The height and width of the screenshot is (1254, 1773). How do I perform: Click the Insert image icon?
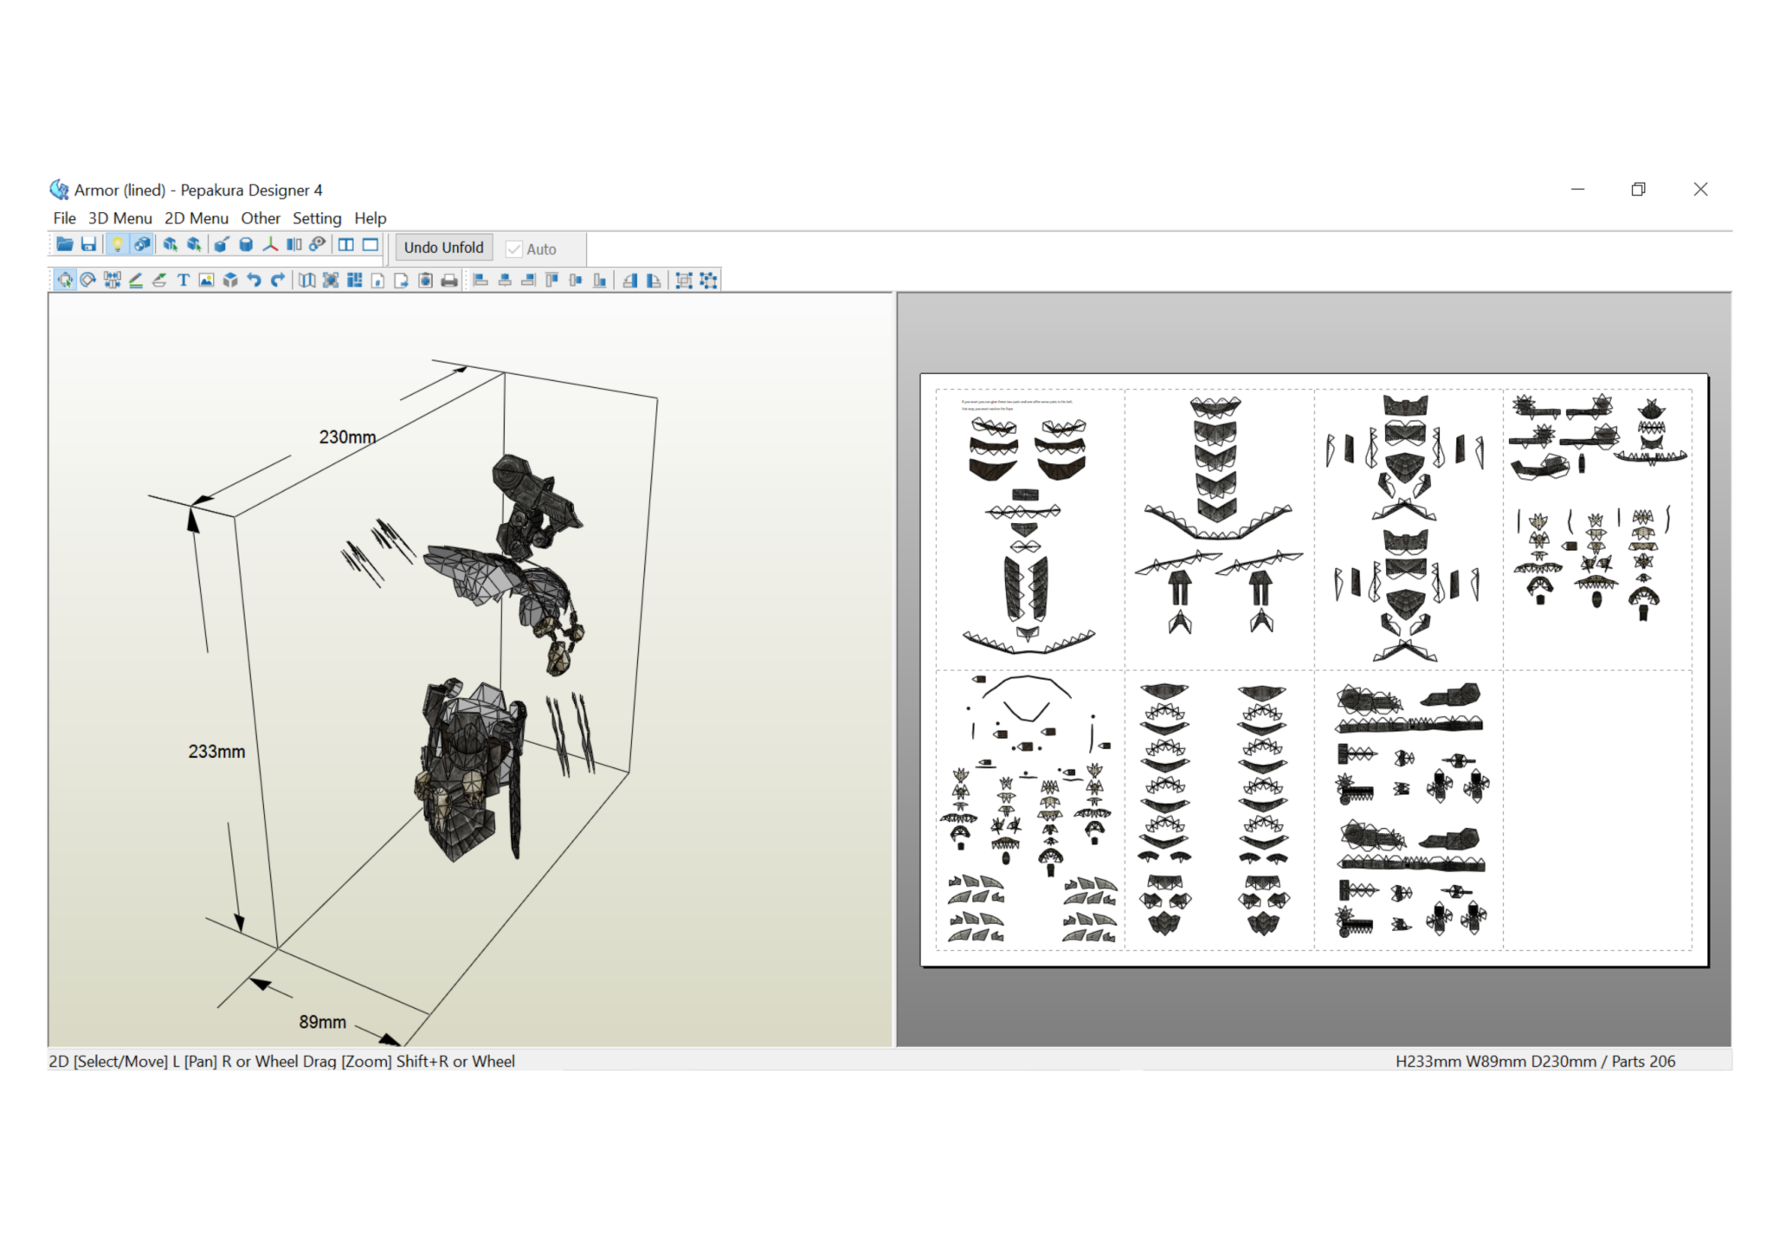point(206,280)
